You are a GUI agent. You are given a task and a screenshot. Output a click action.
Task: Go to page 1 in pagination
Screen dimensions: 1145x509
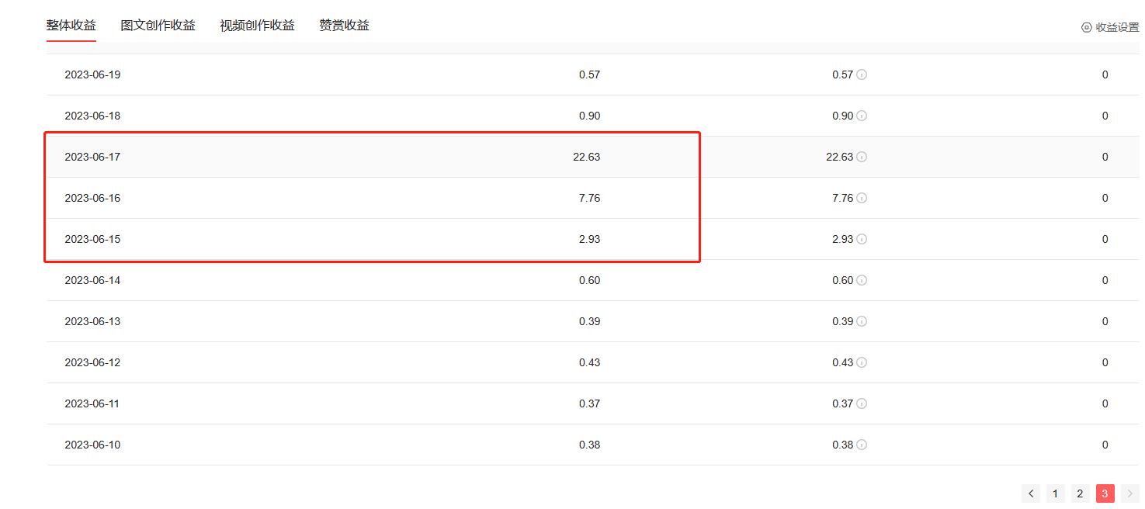pyautogui.click(x=1055, y=493)
